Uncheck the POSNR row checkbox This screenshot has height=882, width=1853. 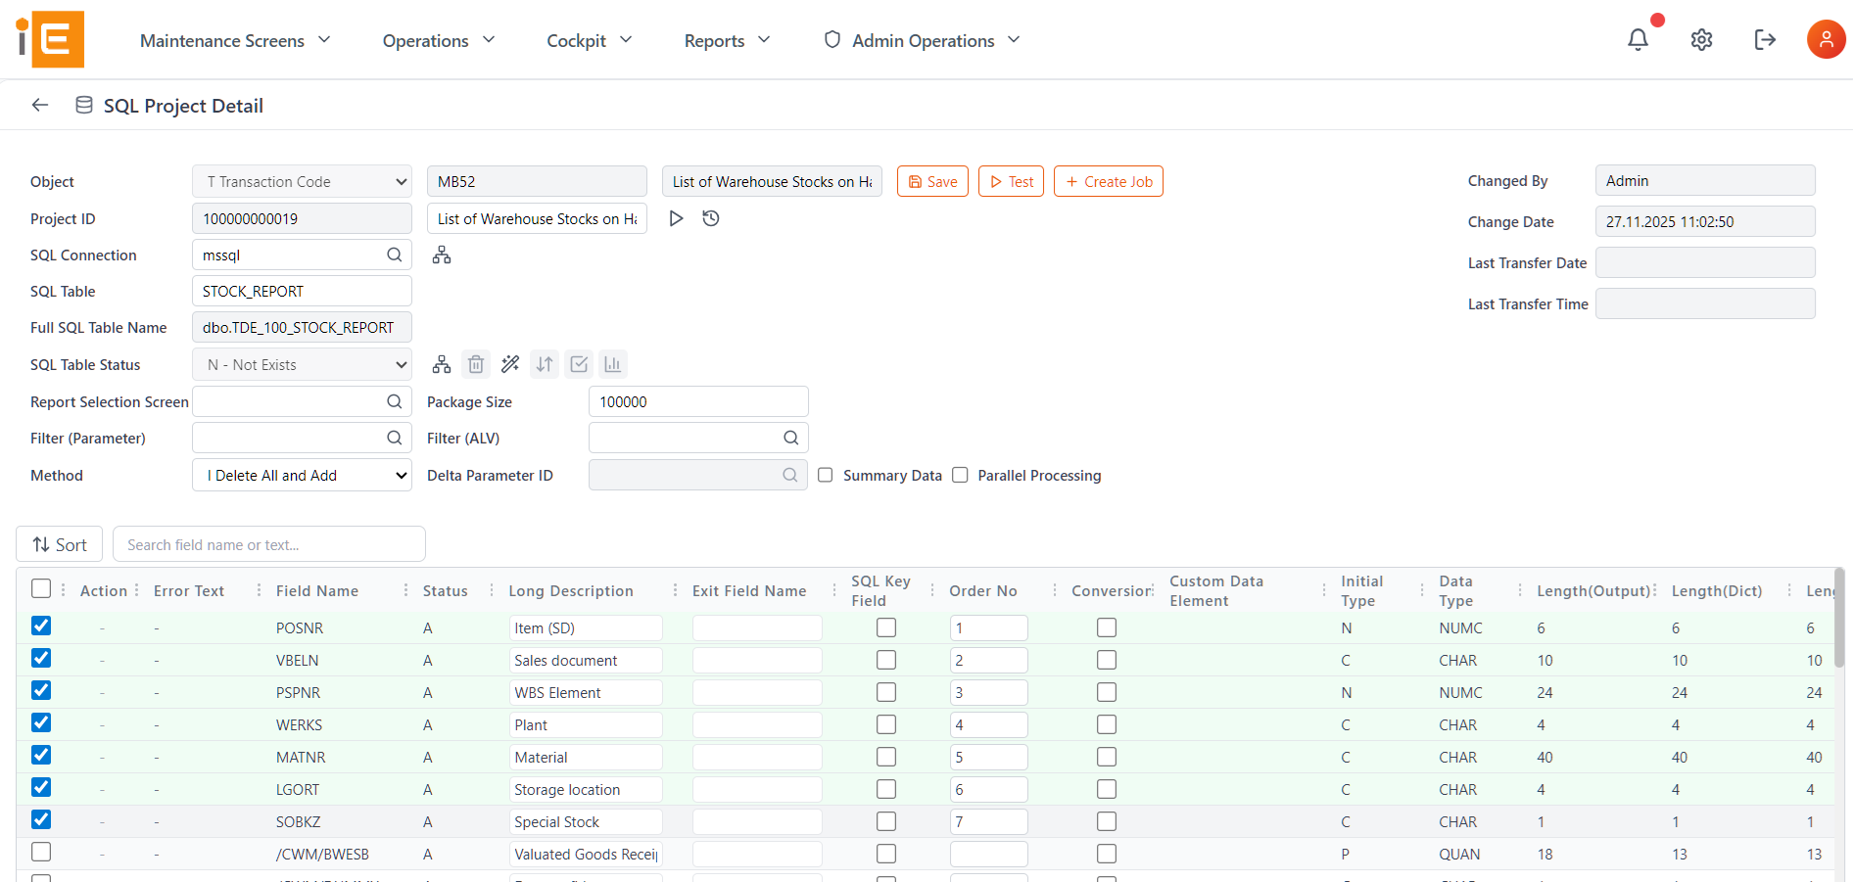pyautogui.click(x=41, y=626)
